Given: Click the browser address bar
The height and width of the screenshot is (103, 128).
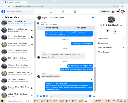Looking at the screenshot, I should [x=63, y=6].
